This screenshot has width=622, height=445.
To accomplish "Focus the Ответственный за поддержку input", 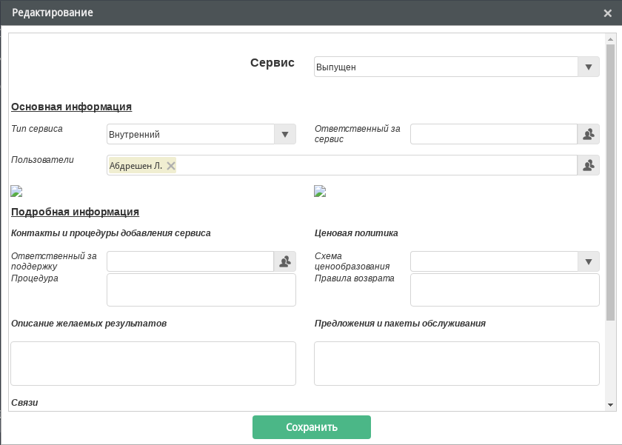I will (190, 261).
